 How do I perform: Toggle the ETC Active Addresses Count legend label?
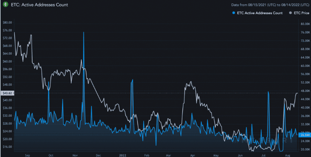pos(260,13)
